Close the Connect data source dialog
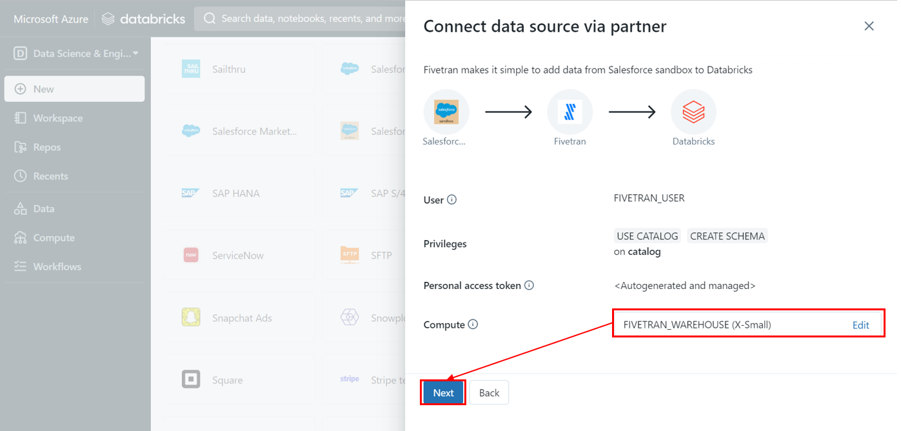901x431 pixels. click(869, 26)
